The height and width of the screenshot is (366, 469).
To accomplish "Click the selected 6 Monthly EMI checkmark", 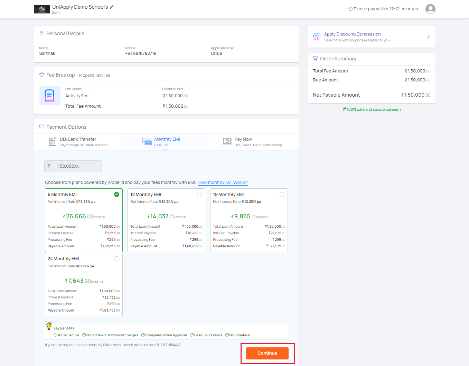I will (116, 195).
